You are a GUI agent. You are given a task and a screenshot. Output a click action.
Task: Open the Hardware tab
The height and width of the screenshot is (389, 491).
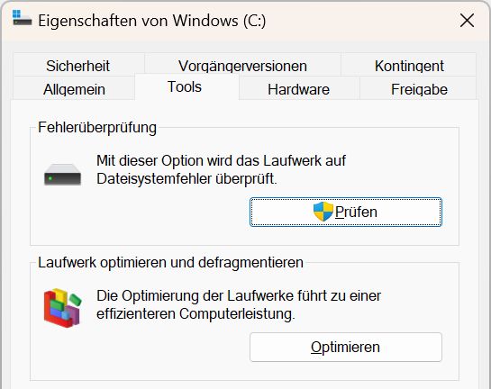click(x=299, y=89)
